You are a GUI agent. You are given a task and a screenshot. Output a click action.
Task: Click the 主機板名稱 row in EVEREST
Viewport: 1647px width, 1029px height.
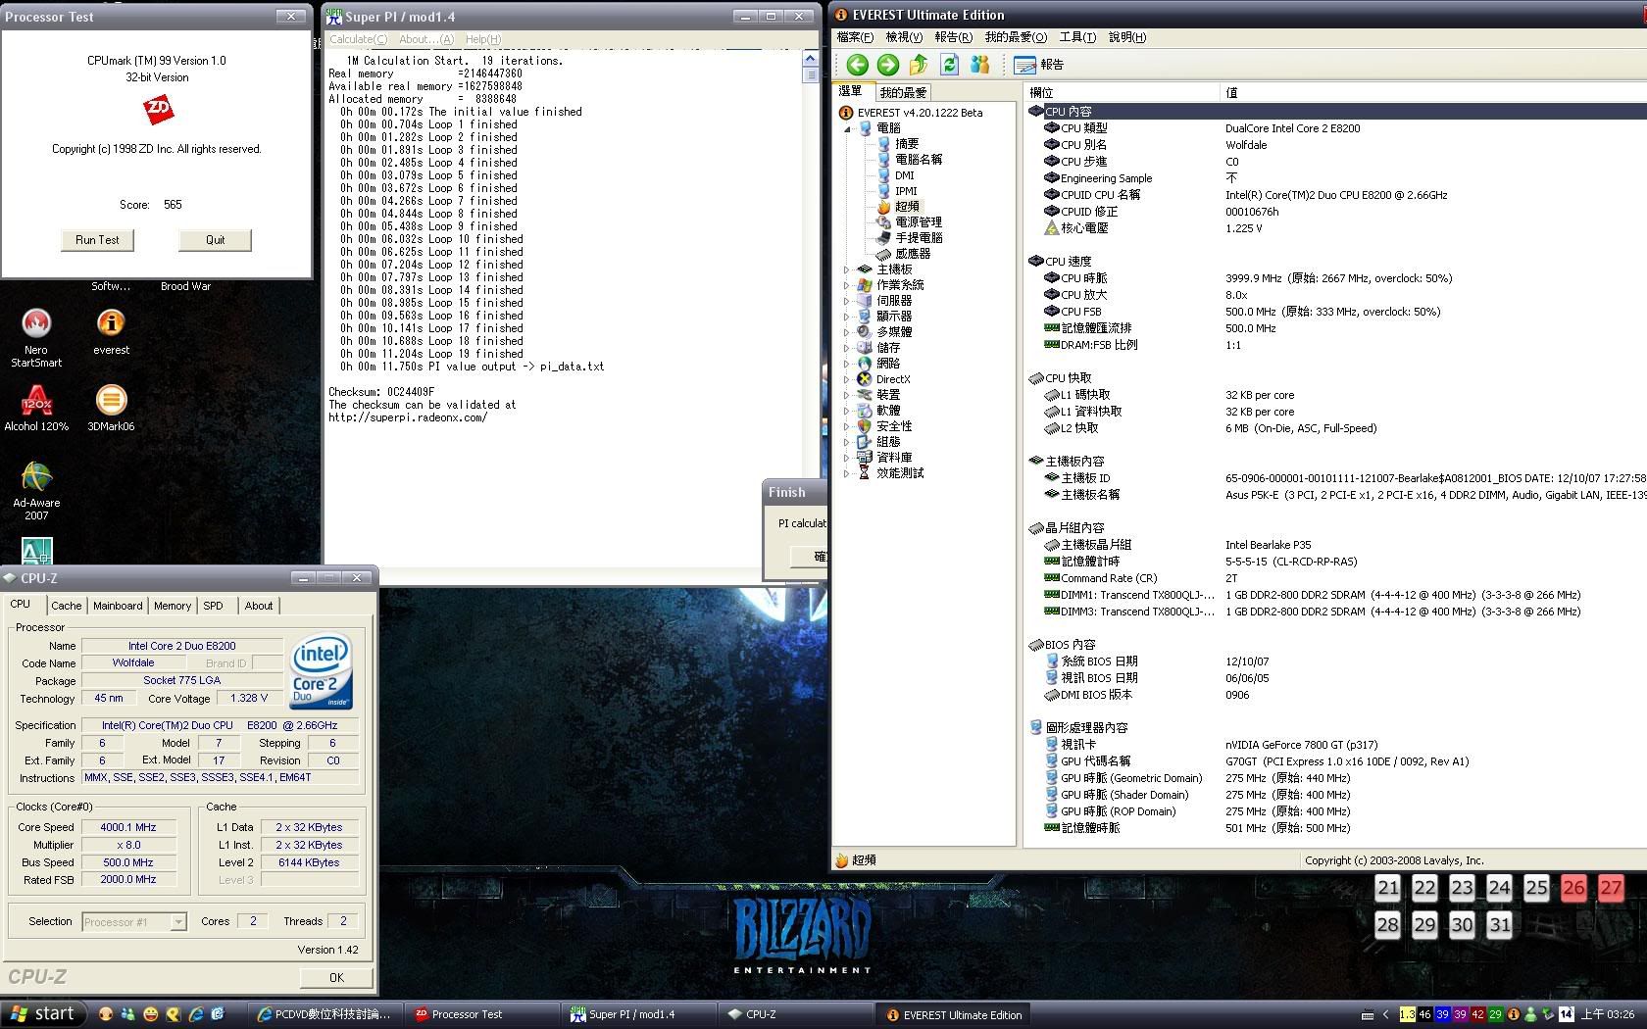(x=1336, y=495)
